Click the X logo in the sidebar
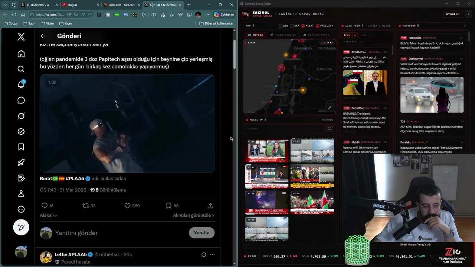 click(21, 36)
